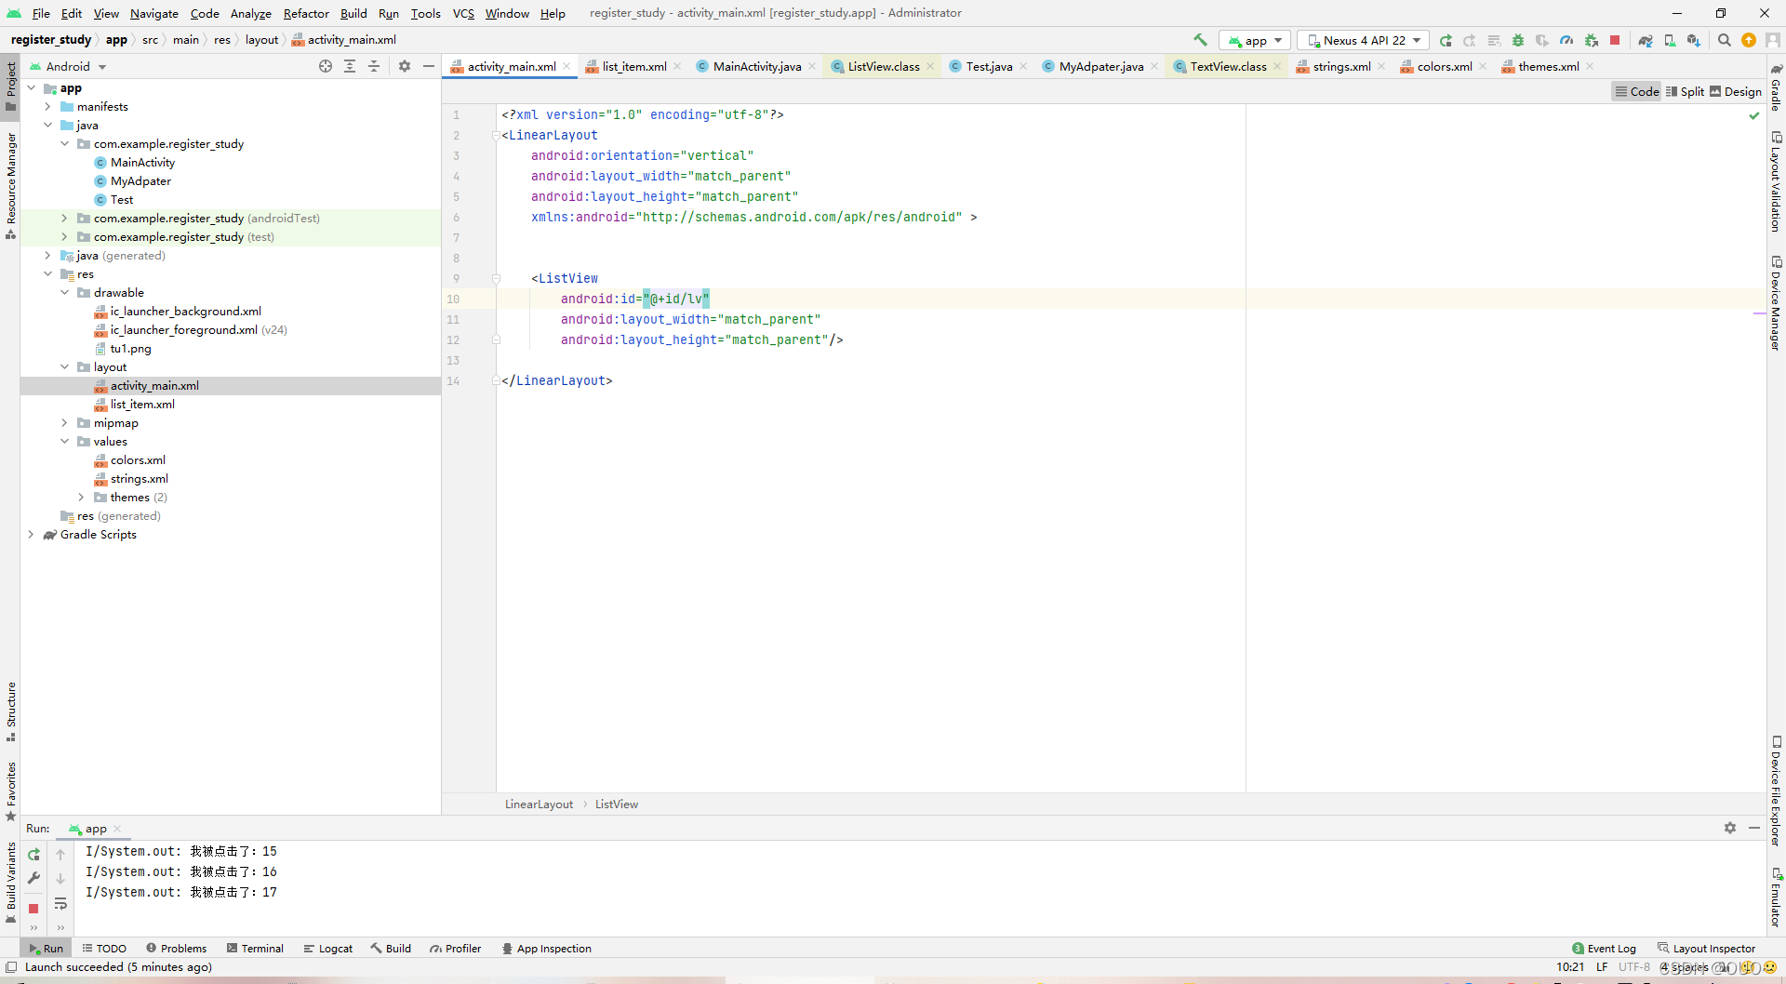Click the line separator LF in status bar
The image size is (1786, 984).
1602,966
